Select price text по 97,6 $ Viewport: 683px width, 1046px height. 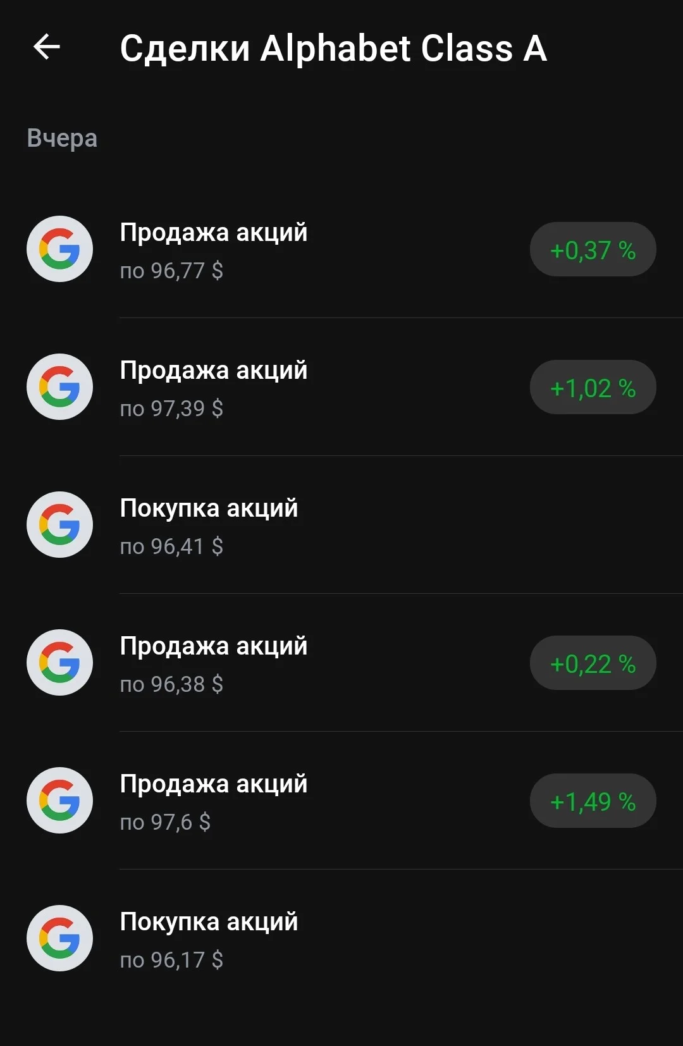coord(165,822)
